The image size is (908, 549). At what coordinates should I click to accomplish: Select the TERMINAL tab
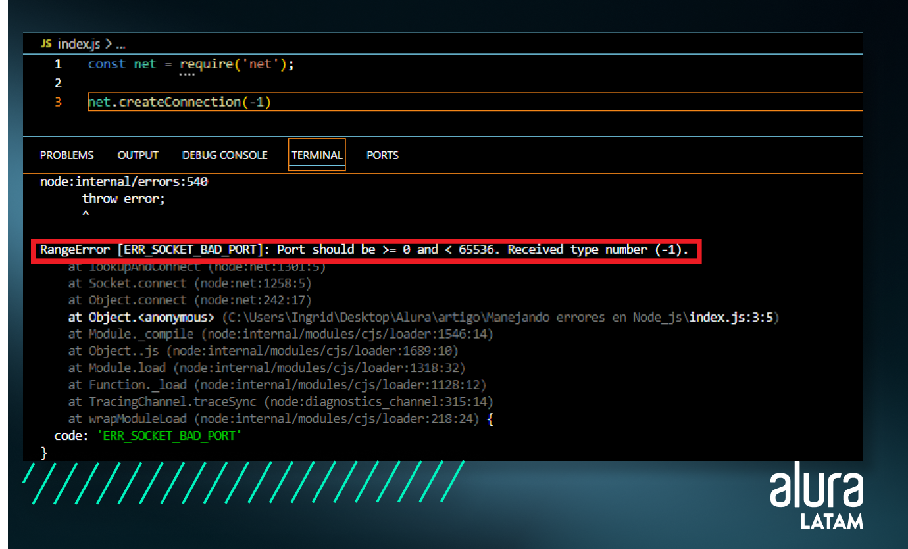[317, 155]
